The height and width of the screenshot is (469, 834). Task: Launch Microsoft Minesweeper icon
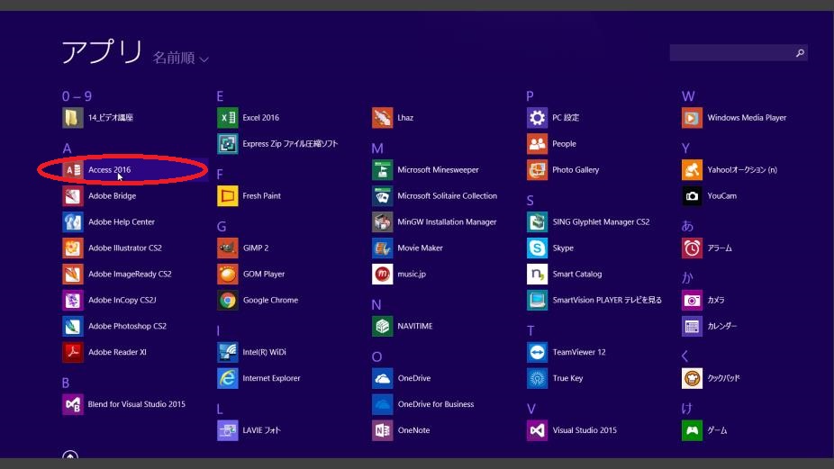click(383, 169)
